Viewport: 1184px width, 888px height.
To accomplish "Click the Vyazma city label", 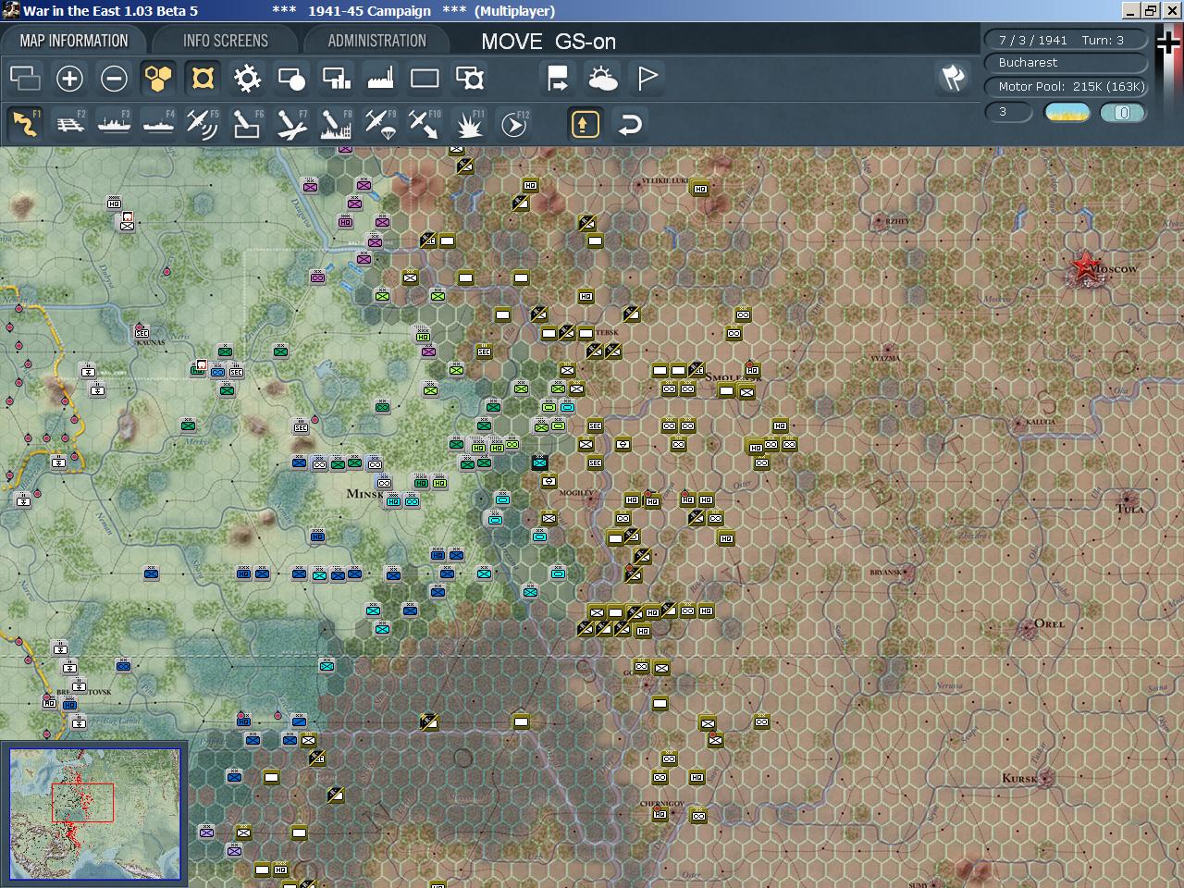I will click(885, 358).
